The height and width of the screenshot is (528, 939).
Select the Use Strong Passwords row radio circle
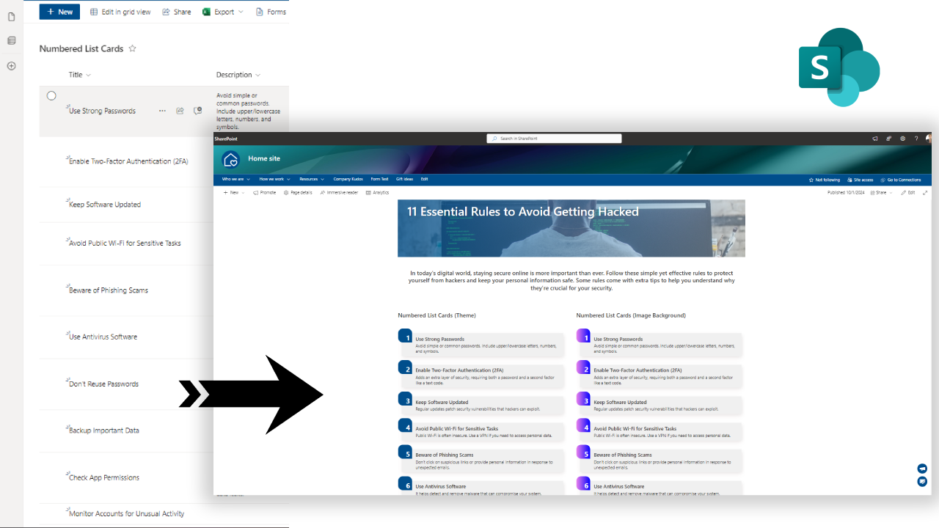click(51, 95)
